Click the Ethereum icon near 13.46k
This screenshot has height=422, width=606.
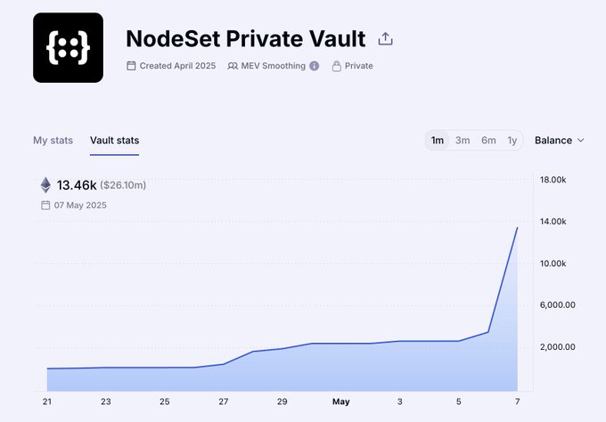click(x=45, y=185)
